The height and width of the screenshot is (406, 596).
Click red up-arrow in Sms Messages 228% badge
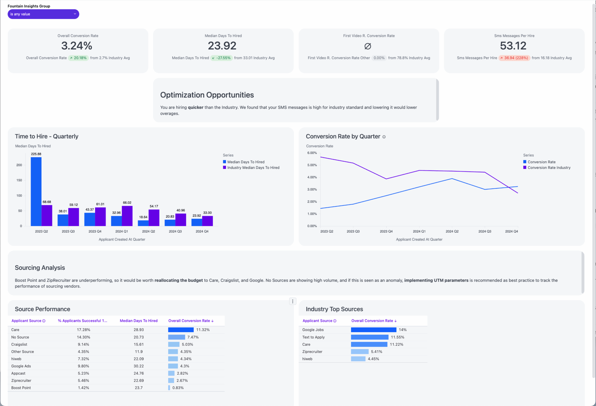point(501,58)
